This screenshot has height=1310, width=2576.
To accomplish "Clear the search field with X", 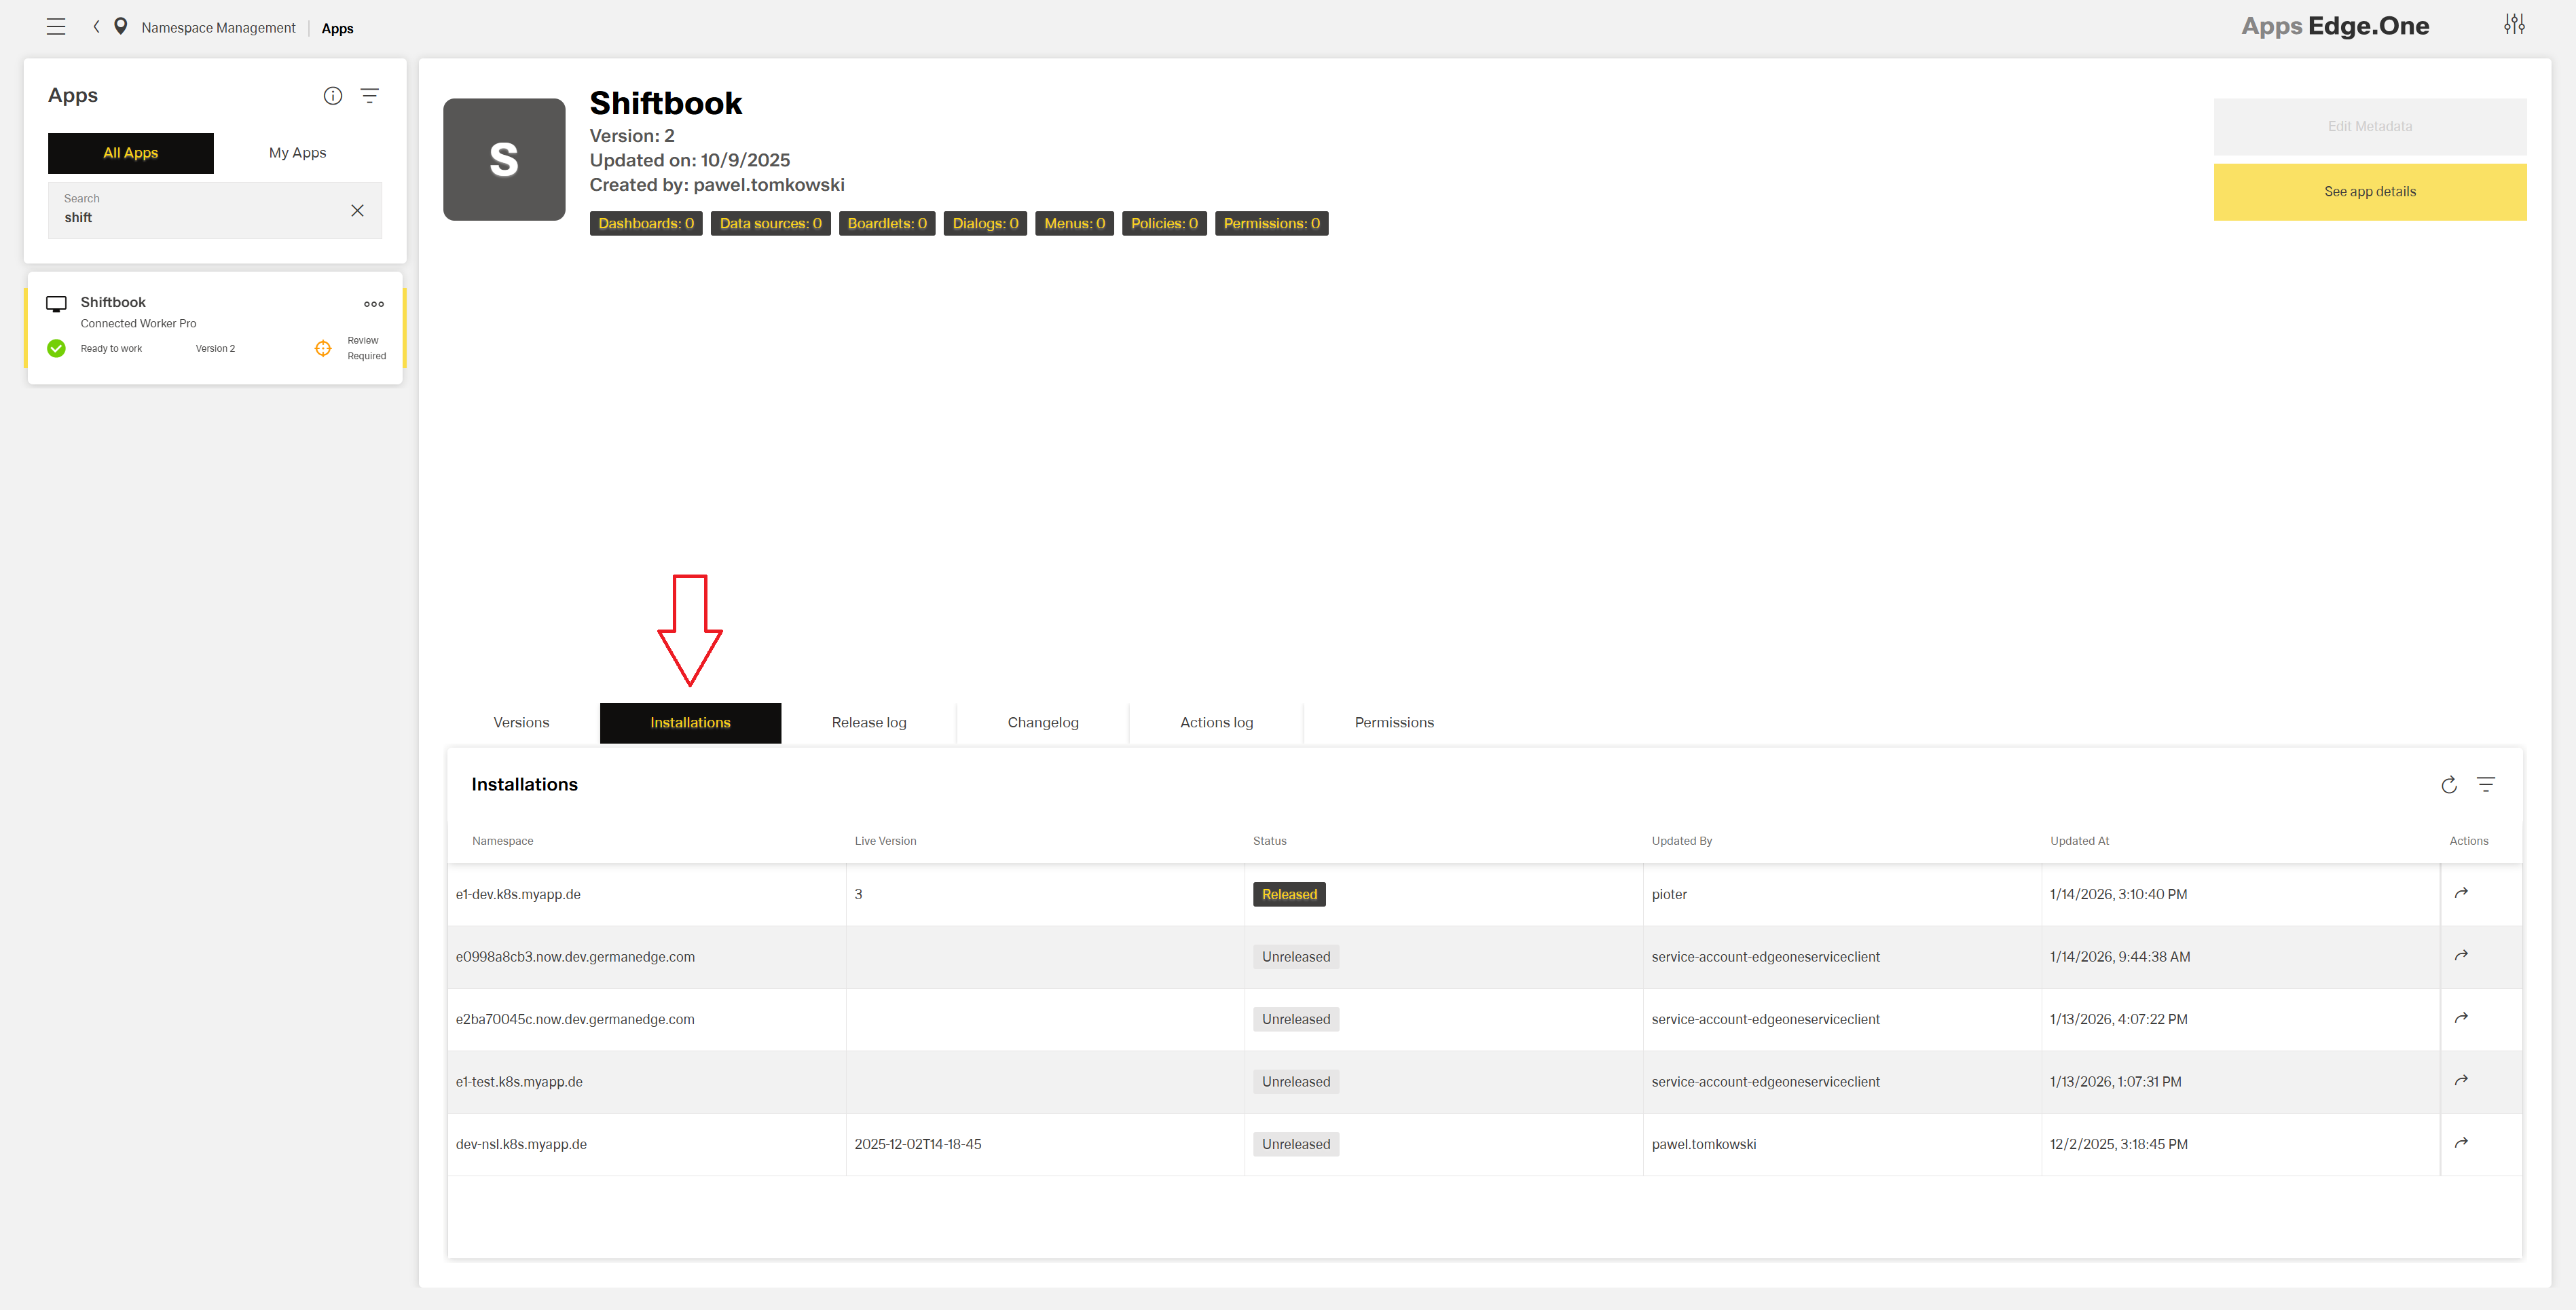I will (x=357, y=210).
